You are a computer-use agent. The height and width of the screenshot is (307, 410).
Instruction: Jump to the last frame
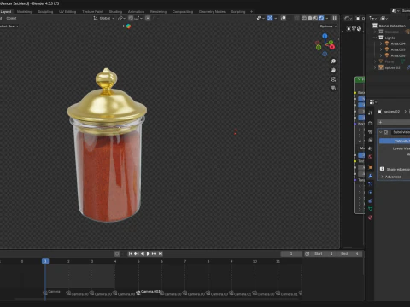pyautogui.click(x=161, y=253)
